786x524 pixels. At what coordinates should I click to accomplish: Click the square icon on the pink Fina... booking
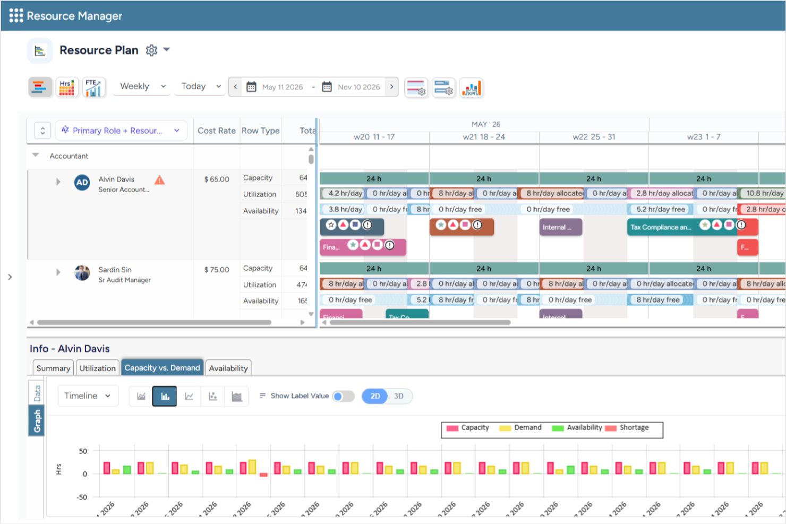377,245
